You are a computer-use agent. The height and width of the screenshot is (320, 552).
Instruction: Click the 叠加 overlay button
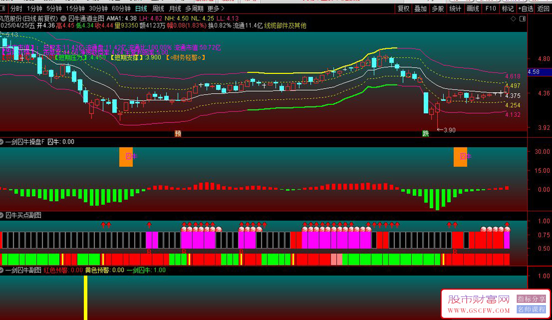click(x=420, y=8)
